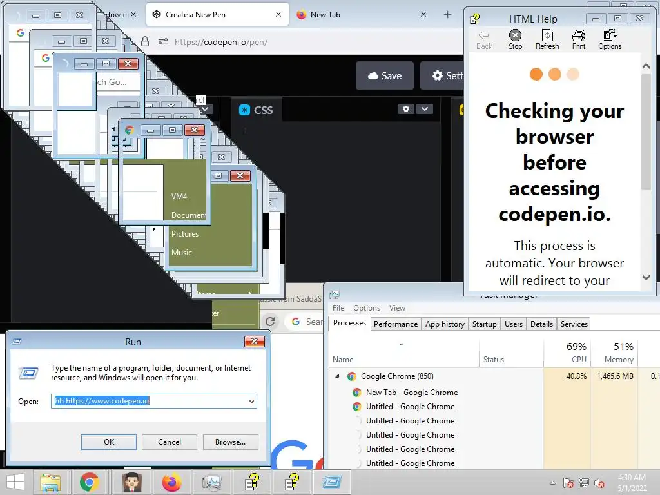The height and width of the screenshot is (495, 660).
Task: Click Save button in CodePen
Action: (385, 76)
